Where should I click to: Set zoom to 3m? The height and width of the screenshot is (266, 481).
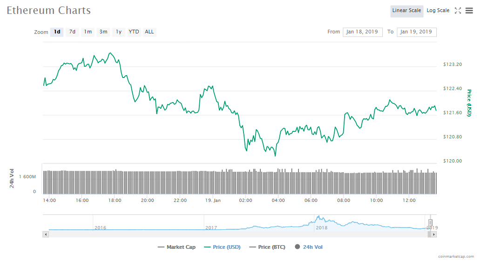[x=103, y=32]
